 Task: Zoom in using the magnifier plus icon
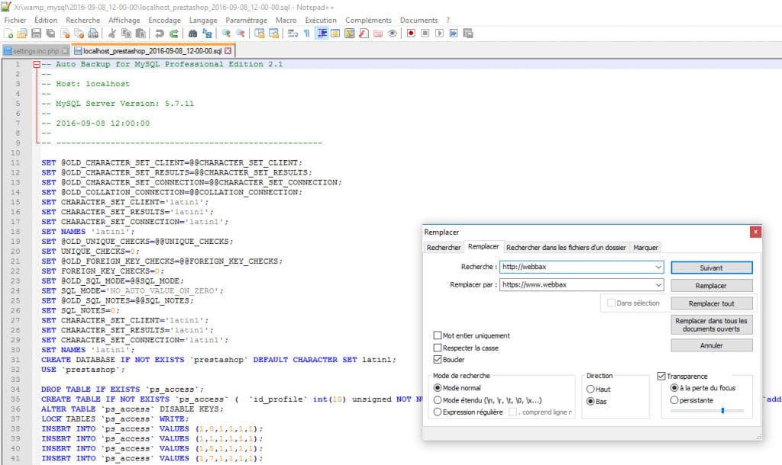coord(226,34)
